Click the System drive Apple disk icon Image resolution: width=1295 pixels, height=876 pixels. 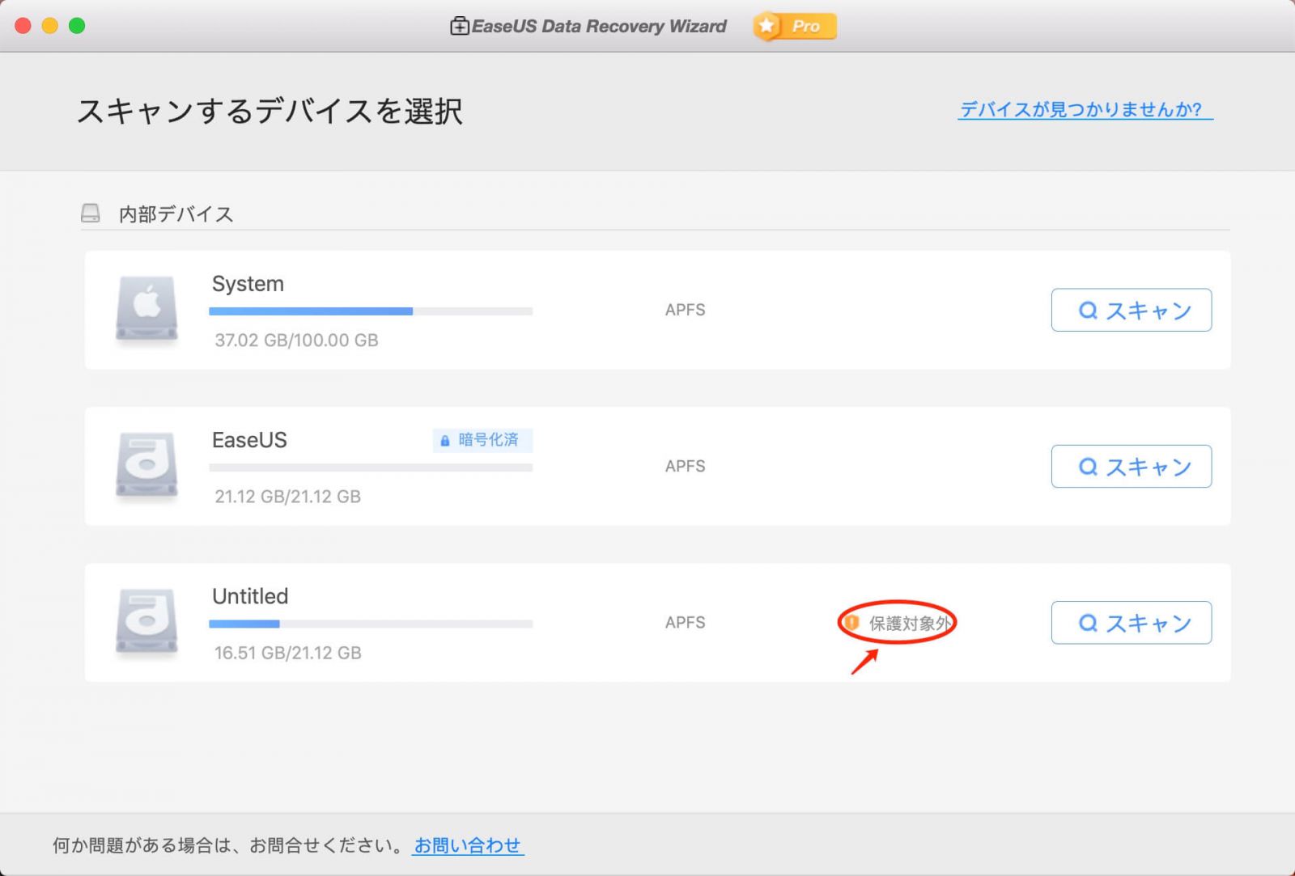[146, 309]
